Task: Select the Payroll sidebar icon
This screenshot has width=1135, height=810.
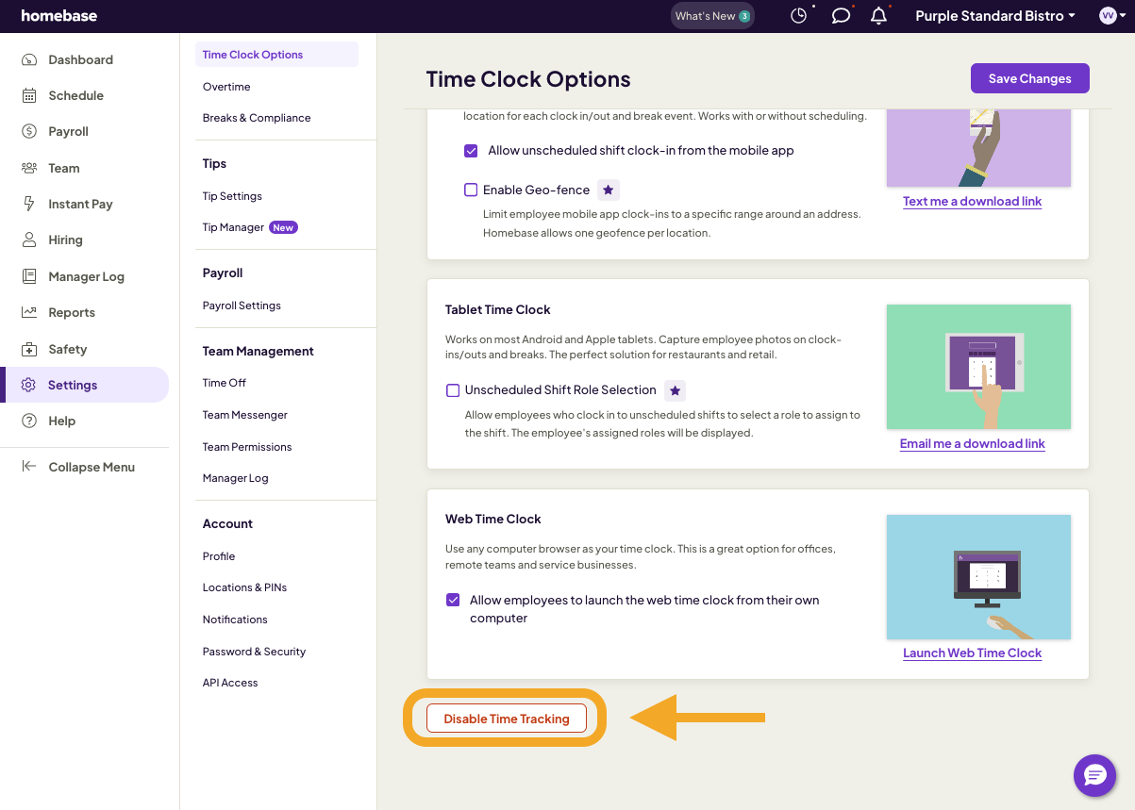Action: click(x=29, y=131)
